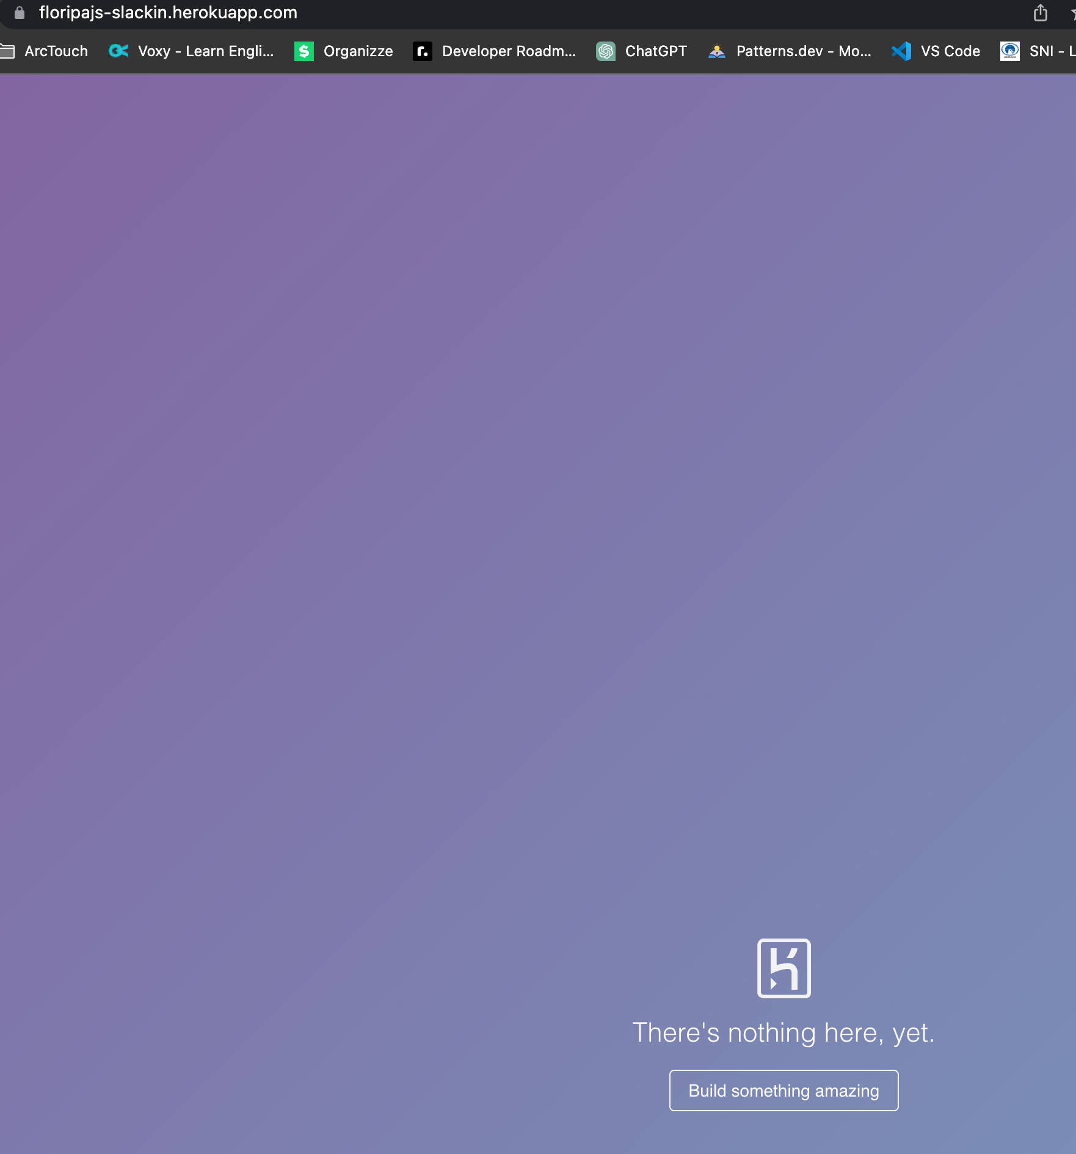The height and width of the screenshot is (1154, 1076).
Task: Click the lock icon in address bar
Action: 20,13
